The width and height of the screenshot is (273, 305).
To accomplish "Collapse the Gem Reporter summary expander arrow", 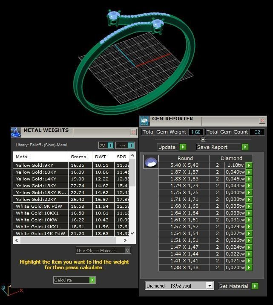I will [203, 139].
